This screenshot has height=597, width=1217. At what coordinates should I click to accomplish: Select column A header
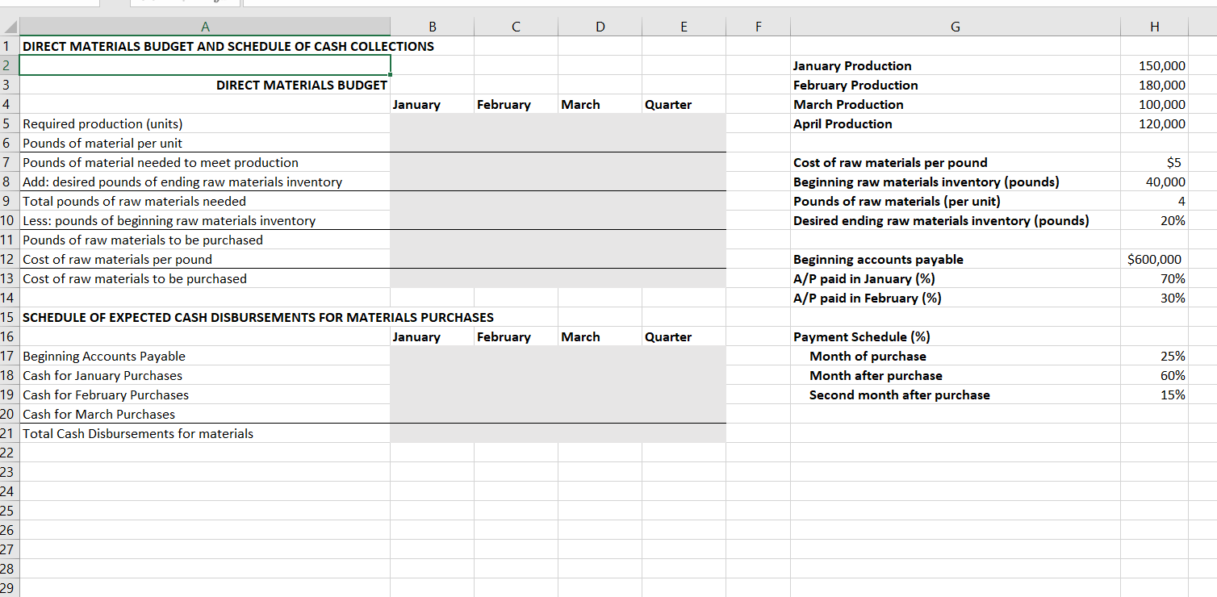205,27
